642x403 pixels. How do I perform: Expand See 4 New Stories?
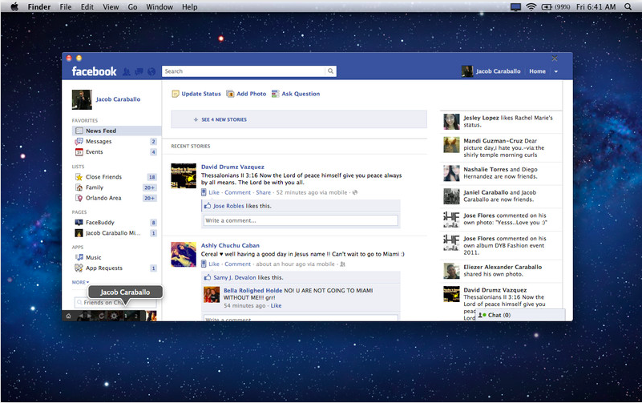coord(299,119)
